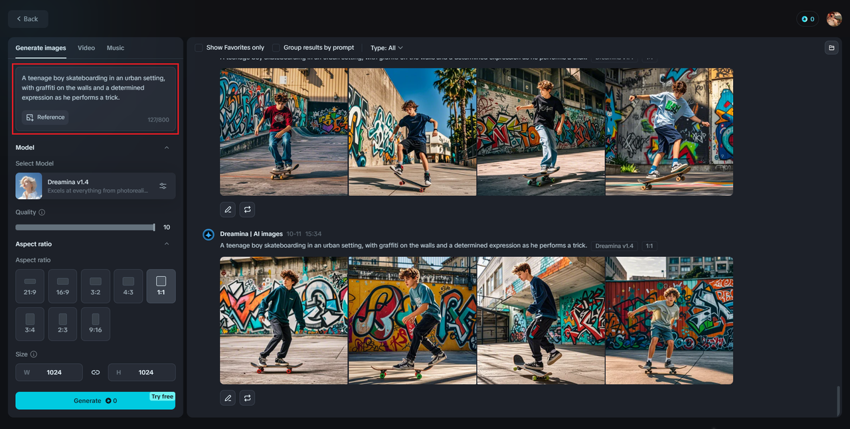Screen dimensions: 850x429
Task: Click the Generate button
Action: [96, 400]
